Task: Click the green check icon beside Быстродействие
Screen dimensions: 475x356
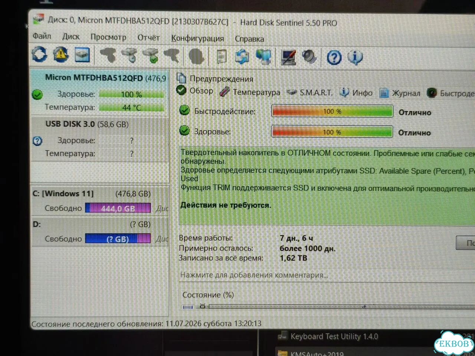Action: point(184,110)
